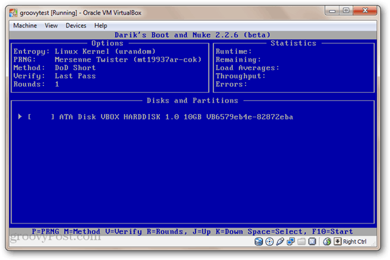
Task: Click the 'Options' panel title
Action: coord(107,43)
